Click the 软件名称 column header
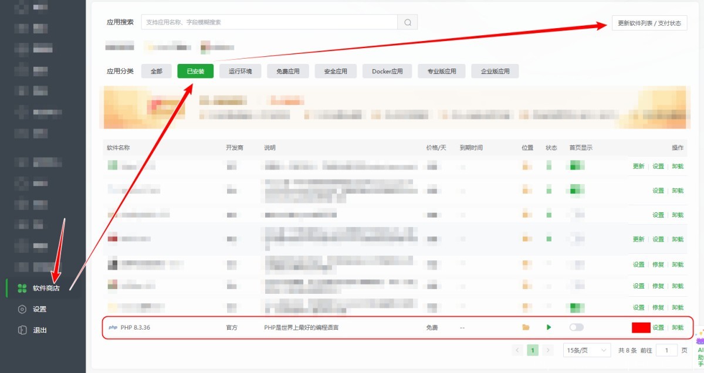 tap(118, 147)
